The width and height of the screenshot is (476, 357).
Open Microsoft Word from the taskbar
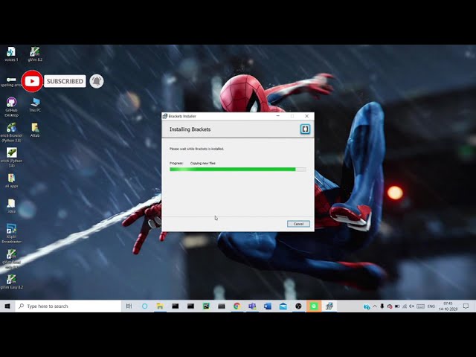(x=268, y=306)
